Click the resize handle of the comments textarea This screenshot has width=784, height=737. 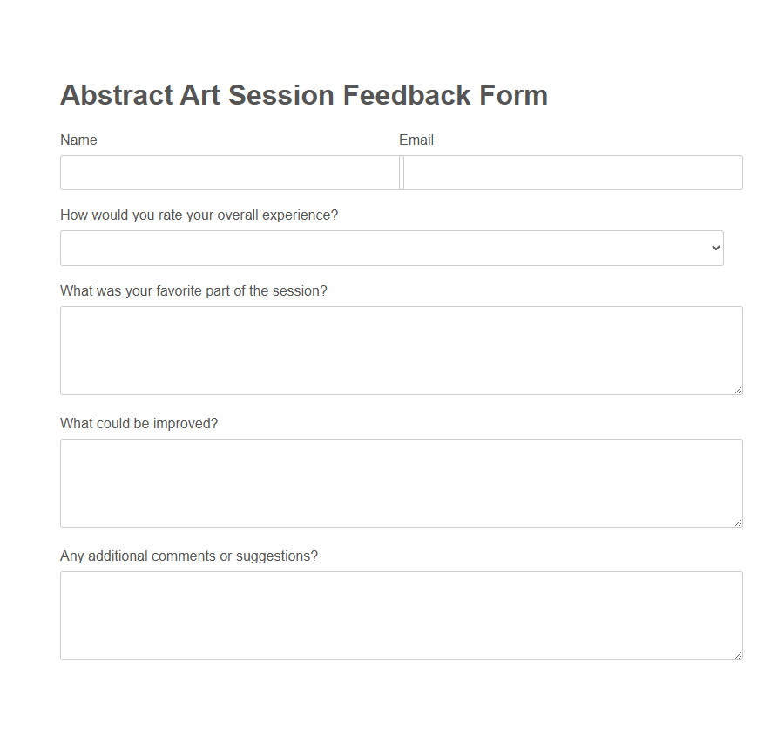point(739,655)
